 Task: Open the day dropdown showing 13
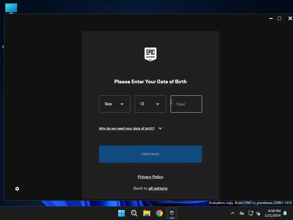coord(150,104)
